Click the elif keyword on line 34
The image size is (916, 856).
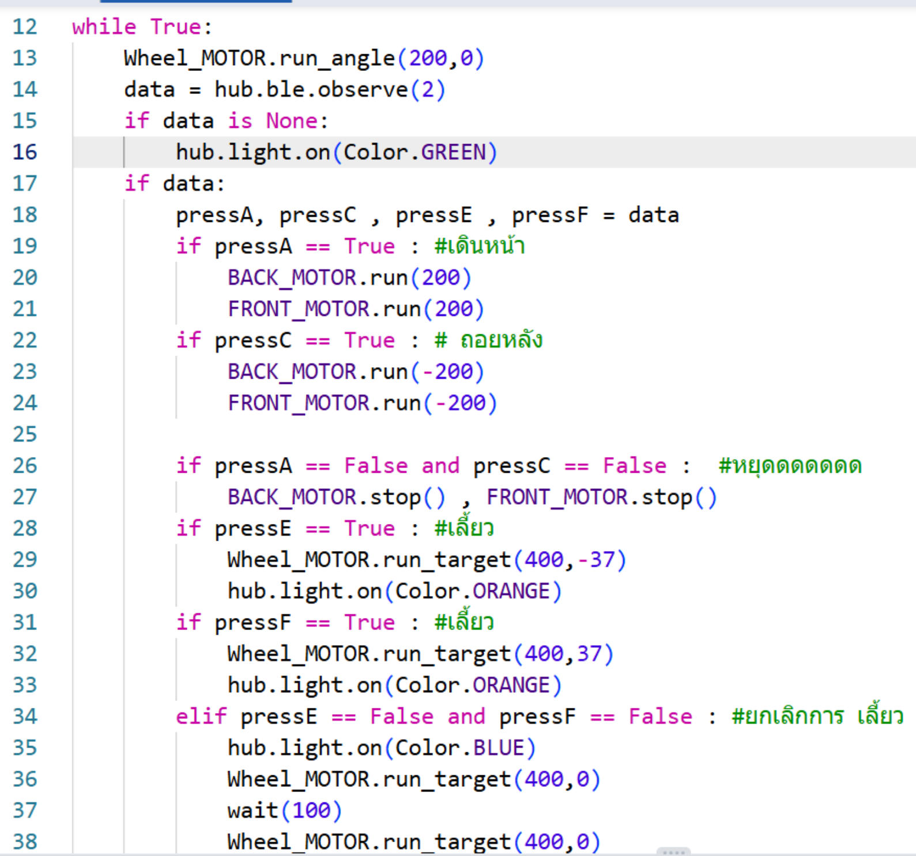pos(201,717)
